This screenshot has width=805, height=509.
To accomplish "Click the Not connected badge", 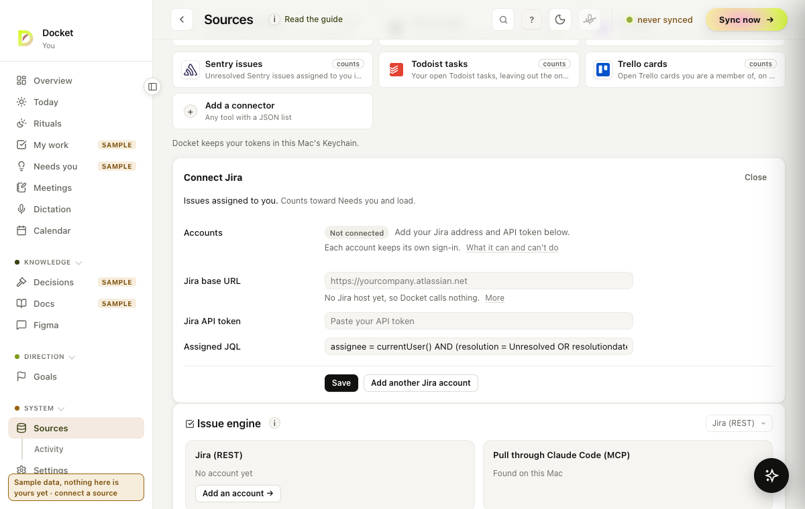I will [x=356, y=233].
